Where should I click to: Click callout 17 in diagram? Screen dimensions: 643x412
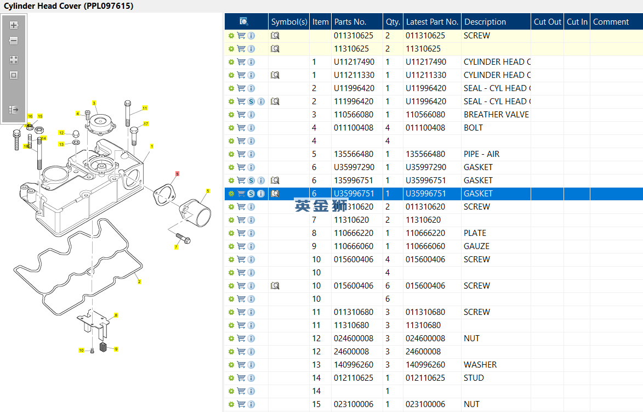(x=146, y=124)
